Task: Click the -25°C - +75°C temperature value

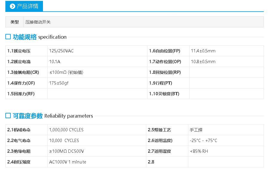Action: tap(204, 141)
